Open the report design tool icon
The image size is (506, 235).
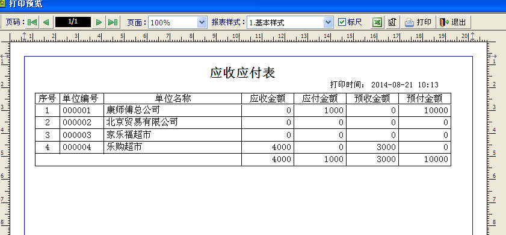pos(392,22)
